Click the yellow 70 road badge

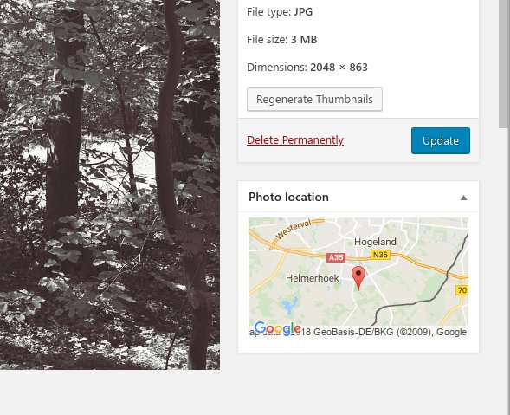coord(462,290)
